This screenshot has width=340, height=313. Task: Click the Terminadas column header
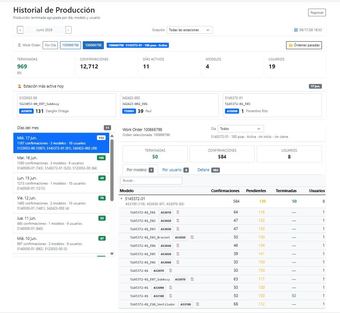[x=286, y=191]
